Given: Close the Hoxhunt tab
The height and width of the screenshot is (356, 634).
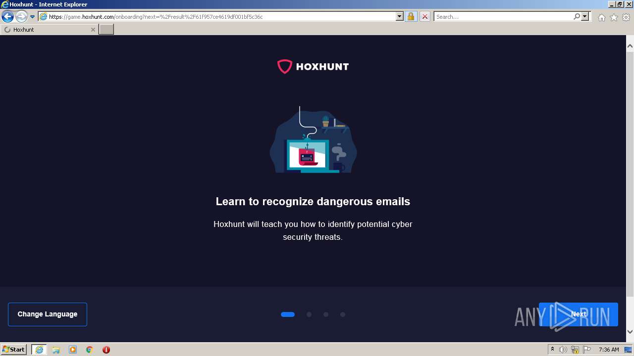Looking at the screenshot, I should pos(93,30).
